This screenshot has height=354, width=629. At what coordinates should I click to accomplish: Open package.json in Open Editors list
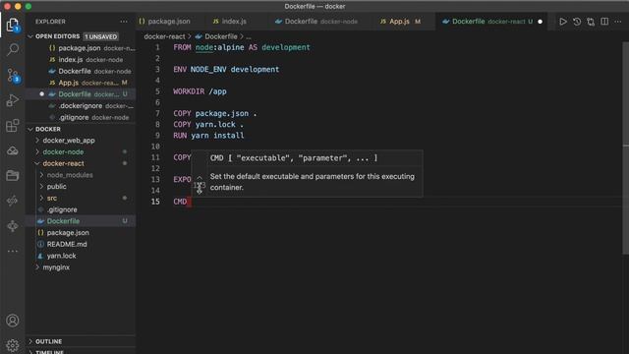[x=81, y=48]
